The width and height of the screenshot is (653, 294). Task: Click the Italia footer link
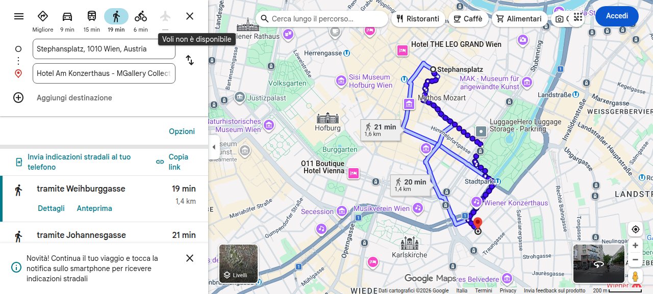(462, 290)
